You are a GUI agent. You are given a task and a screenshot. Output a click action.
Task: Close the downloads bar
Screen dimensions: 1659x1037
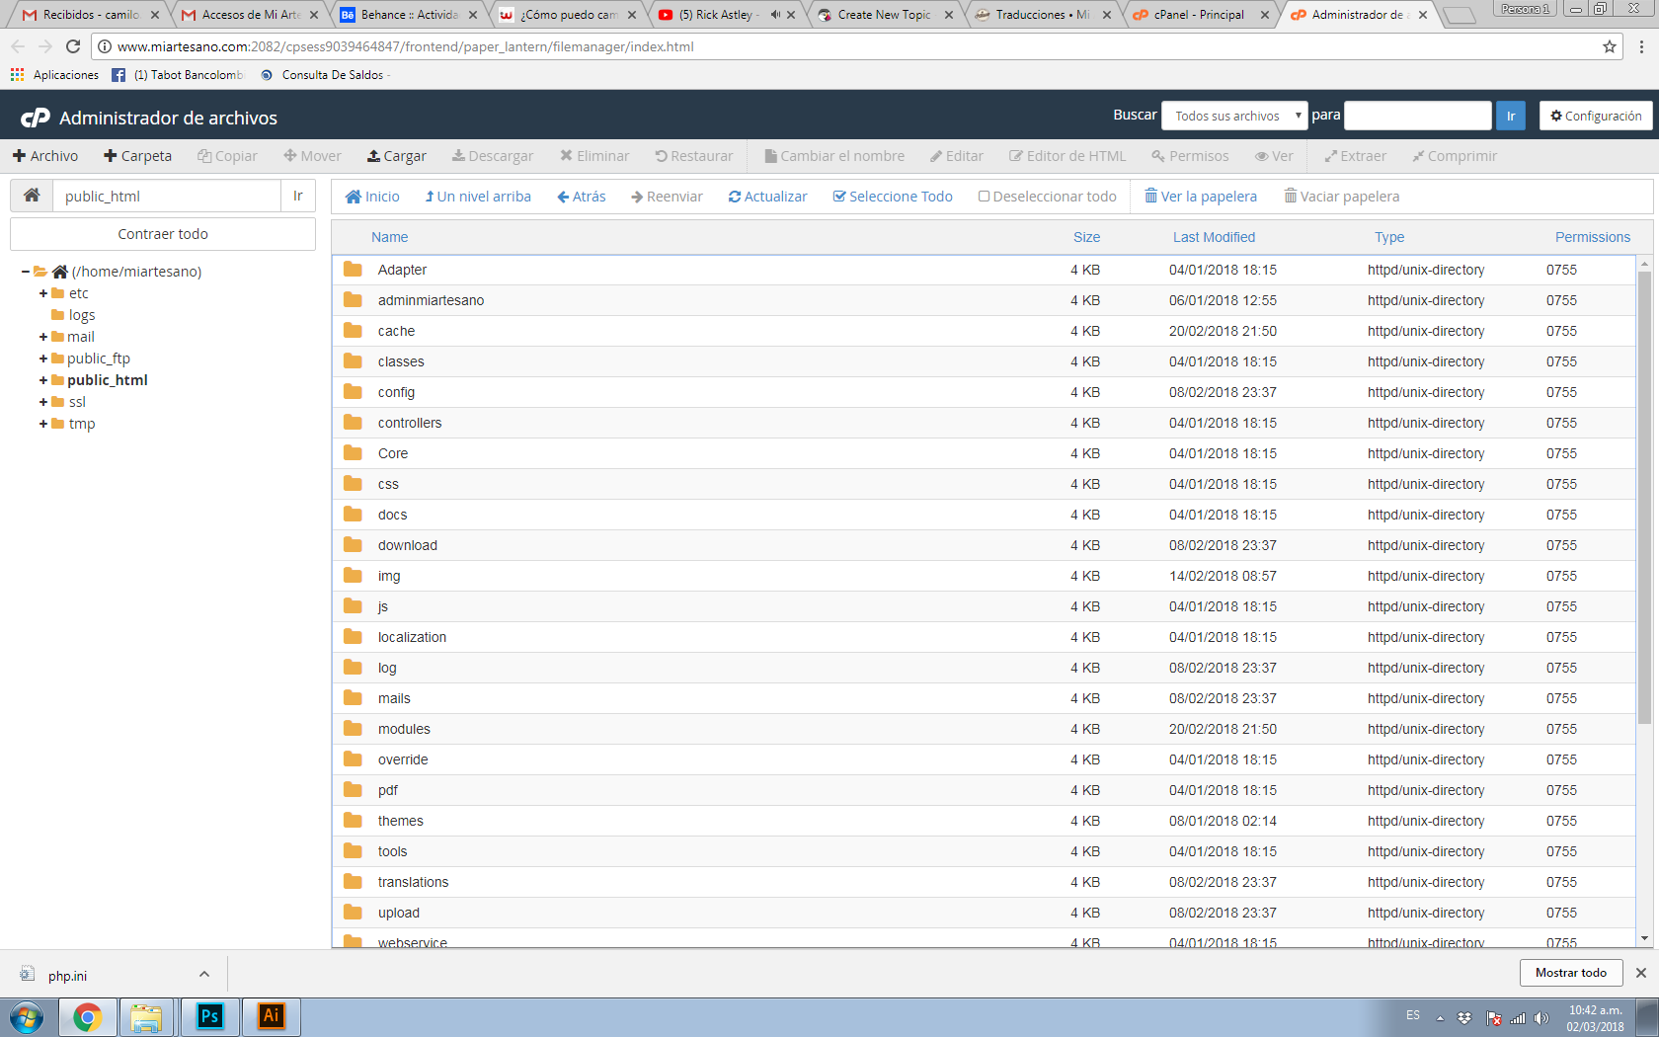click(x=1641, y=973)
